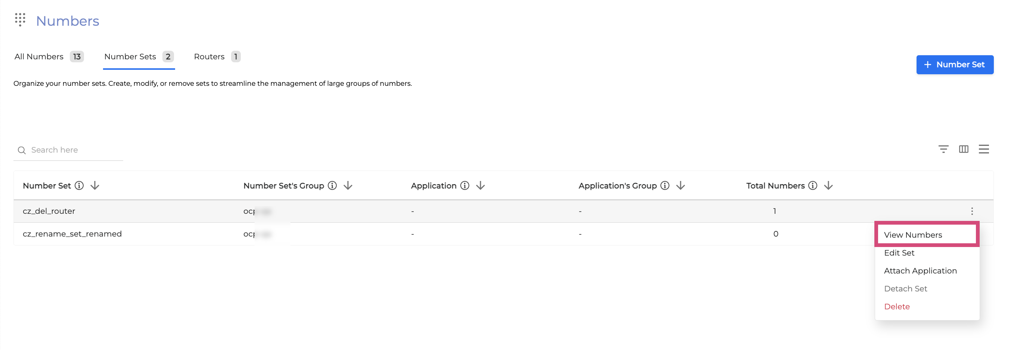Click the row density lines icon
The image size is (1011, 350).
983,149
